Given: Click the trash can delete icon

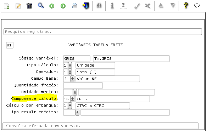Looking at the screenshot, I should tap(29, 6).
